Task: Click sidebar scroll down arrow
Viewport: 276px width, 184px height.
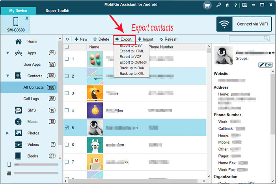Action: tap(60, 158)
